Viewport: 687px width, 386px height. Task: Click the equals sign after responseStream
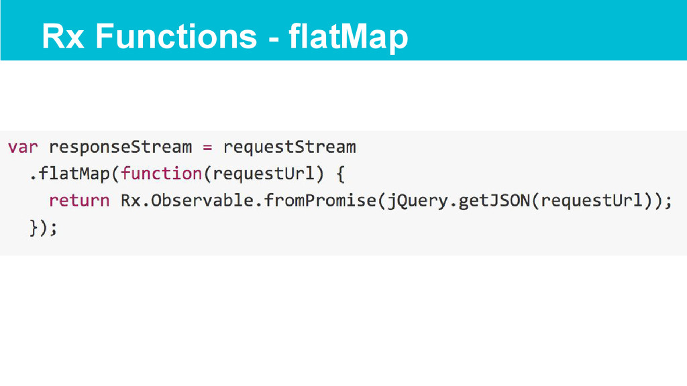coord(207,148)
